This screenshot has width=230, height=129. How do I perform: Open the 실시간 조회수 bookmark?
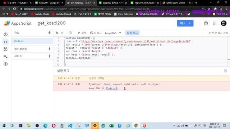pyautogui.click(x=19, y=14)
